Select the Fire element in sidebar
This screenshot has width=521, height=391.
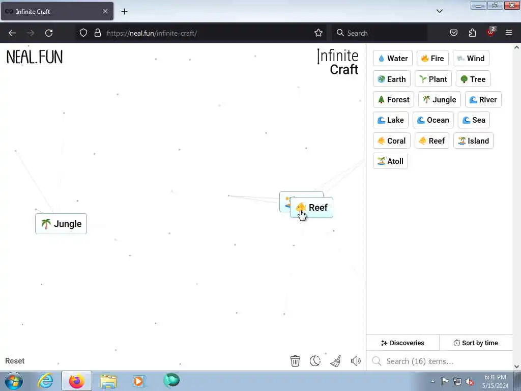coord(432,58)
